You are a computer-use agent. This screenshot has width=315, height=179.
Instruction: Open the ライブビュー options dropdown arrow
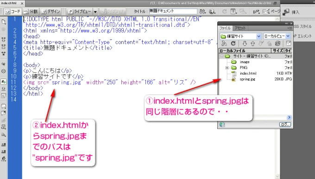pos(95,12)
